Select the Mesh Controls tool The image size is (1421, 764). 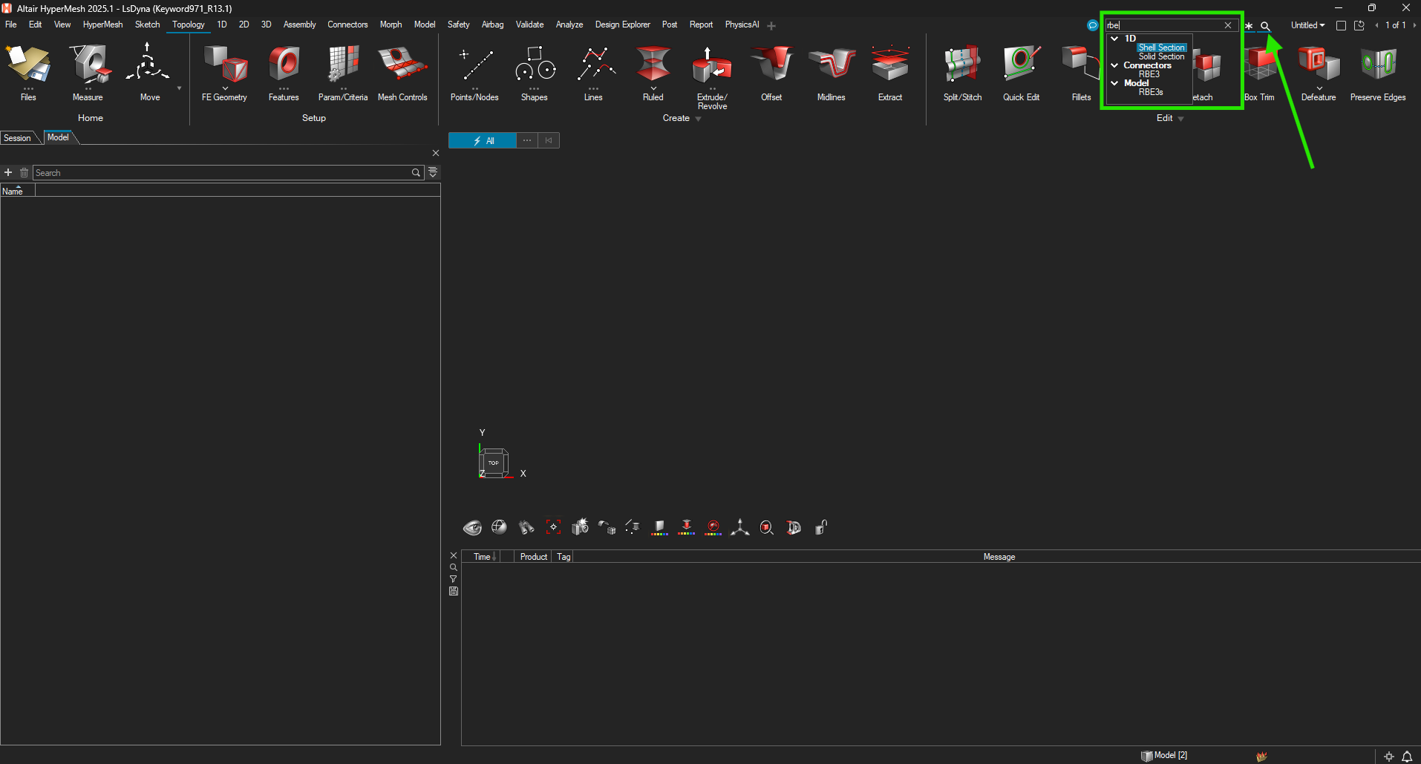(402, 72)
